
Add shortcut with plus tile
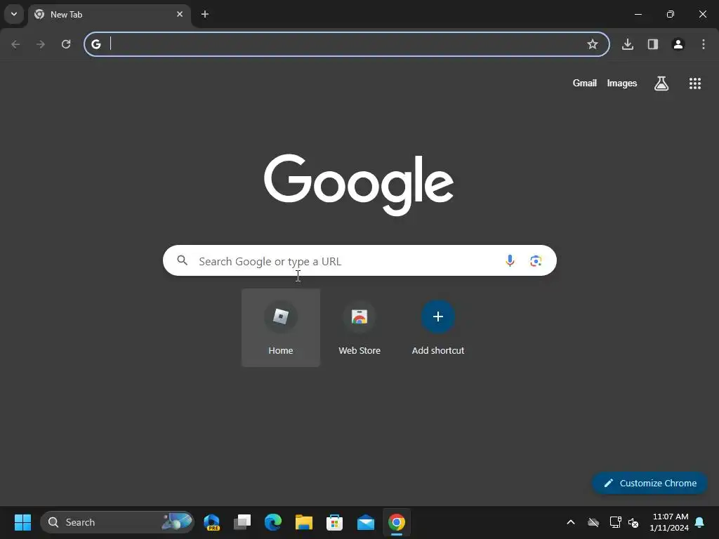(438, 328)
